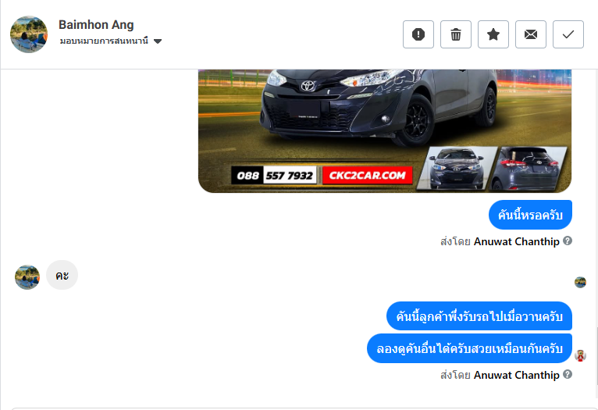Click sender avatar icon beside last message

[x=580, y=355]
